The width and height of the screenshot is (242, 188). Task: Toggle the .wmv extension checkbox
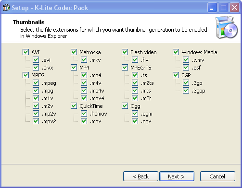(186, 60)
